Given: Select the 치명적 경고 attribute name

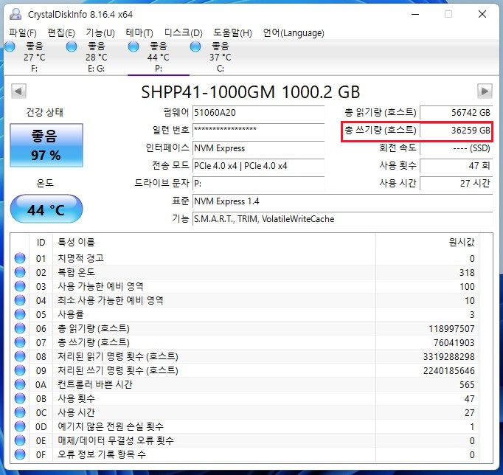Looking at the screenshot, I should pos(81,258).
